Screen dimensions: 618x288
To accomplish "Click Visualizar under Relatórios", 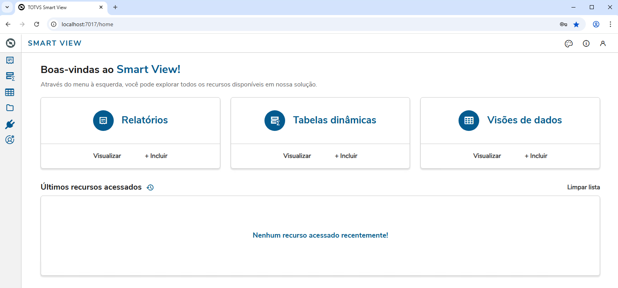I will pos(107,156).
